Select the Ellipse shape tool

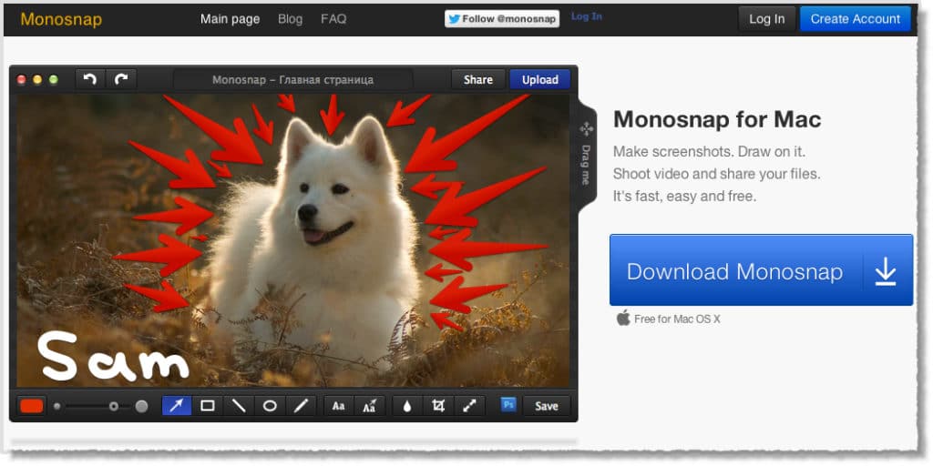[x=270, y=406]
